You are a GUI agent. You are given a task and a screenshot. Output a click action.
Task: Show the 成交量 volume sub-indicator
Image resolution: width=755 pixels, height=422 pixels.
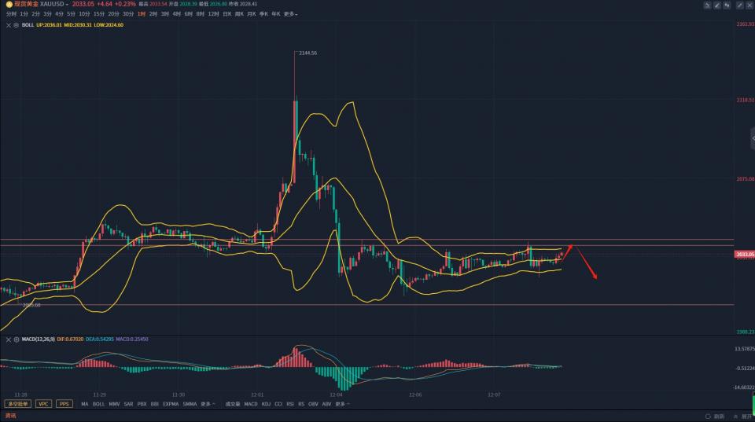click(233, 404)
